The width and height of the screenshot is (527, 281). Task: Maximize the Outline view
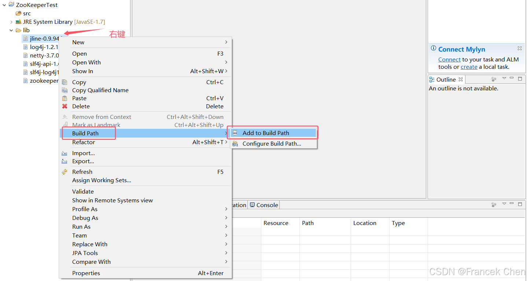click(520, 78)
